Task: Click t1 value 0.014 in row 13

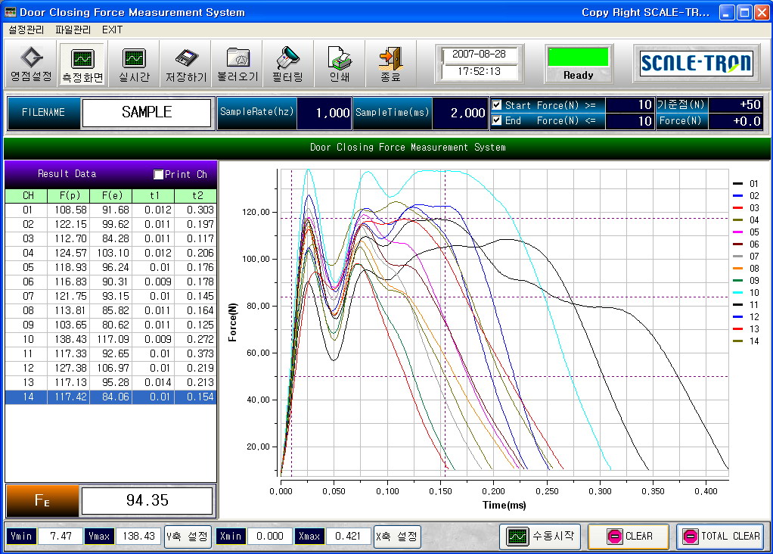Action: pos(154,382)
